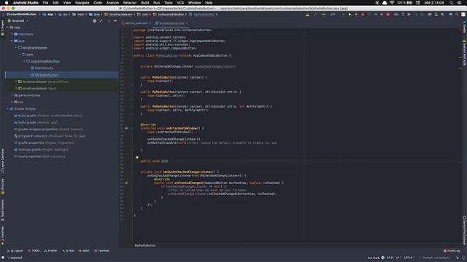Viewport: 467px width, 262px height.
Task: Close the MyRadioButton.java editor tab
Action: coord(187,23)
